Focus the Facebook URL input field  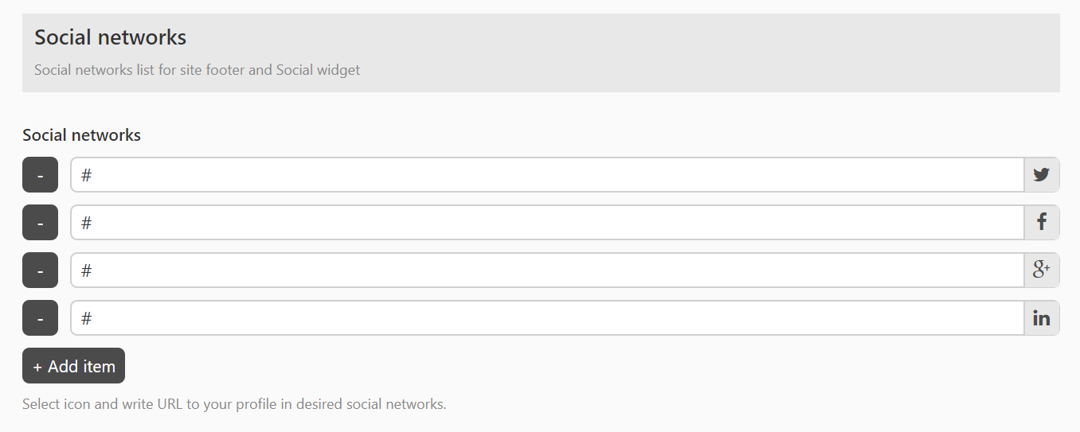[x=546, y=223]
